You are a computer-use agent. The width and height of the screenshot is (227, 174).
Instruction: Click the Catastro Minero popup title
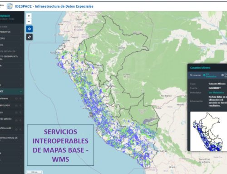pyautogui.click(x=200, y=68)
